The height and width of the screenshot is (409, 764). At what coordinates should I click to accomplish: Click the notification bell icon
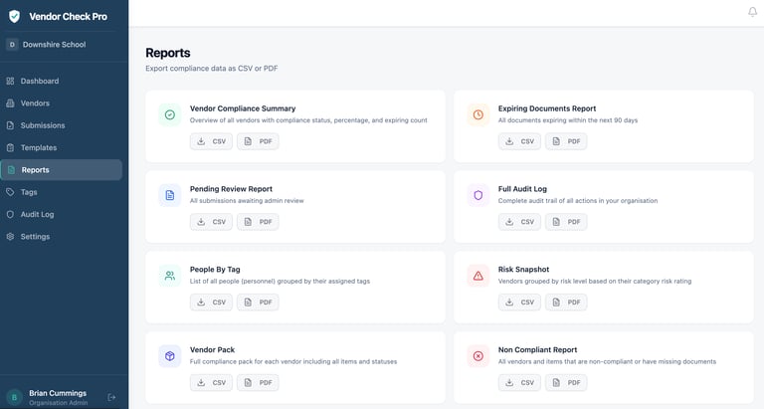tap(752, 12)
